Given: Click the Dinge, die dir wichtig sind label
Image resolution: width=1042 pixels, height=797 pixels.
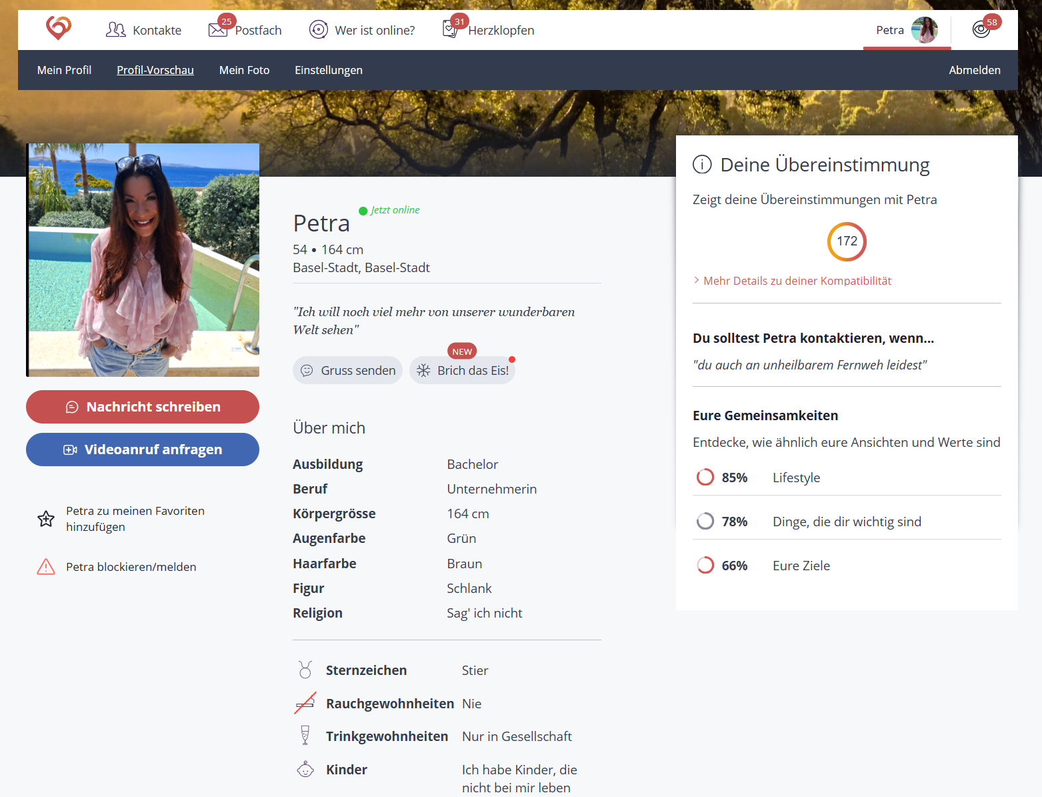Looking at the screenshot, I should pyautogui.click(x=847, y=522).
